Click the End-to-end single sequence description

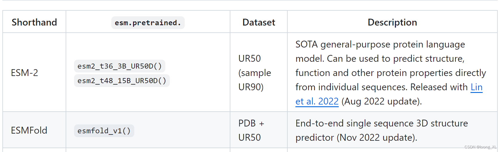pyautogui.click(x=382, y=130)
